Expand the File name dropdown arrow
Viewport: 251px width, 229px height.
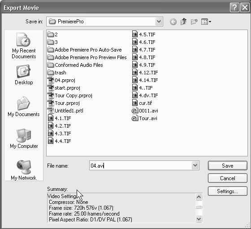[195, 165]
